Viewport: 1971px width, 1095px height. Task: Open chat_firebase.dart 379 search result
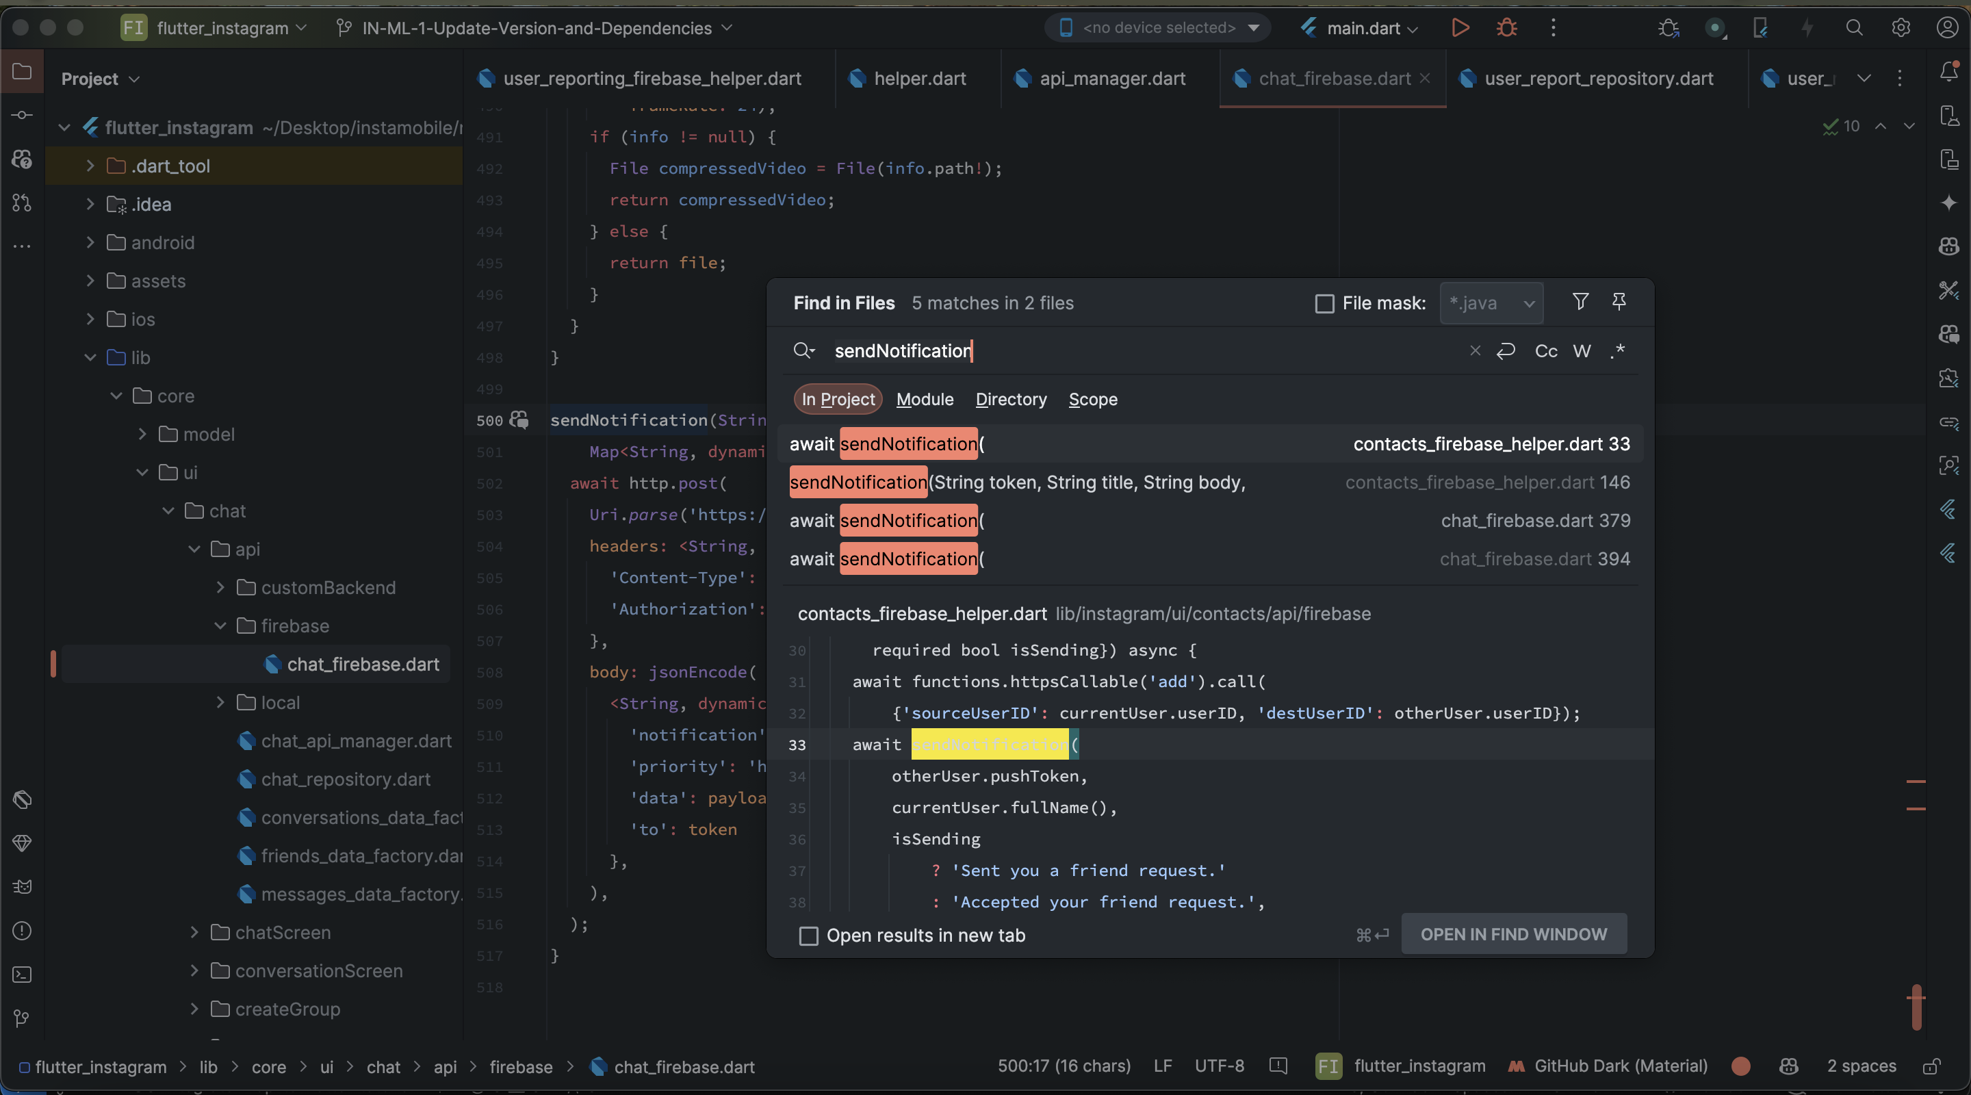[x=1209, y=521]
